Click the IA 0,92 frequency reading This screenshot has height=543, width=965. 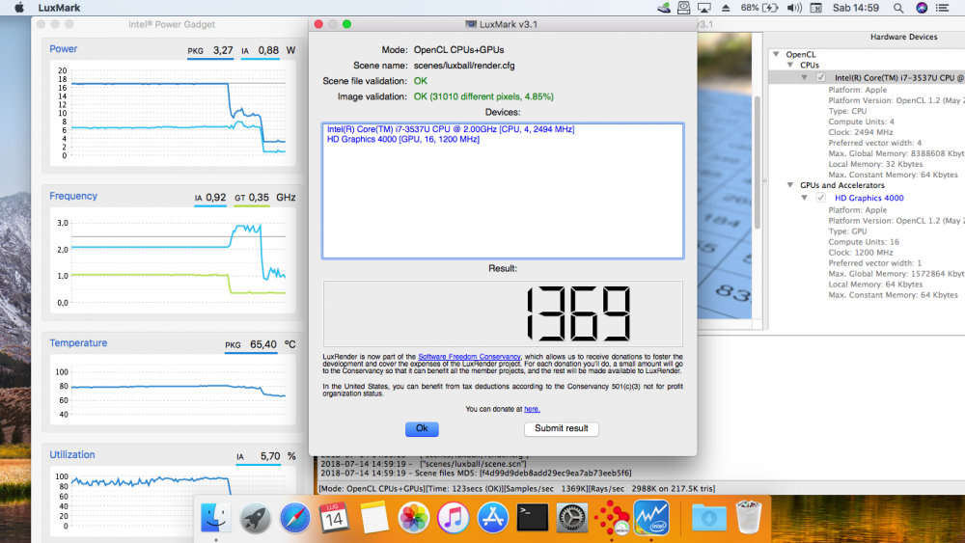point(209,198)
